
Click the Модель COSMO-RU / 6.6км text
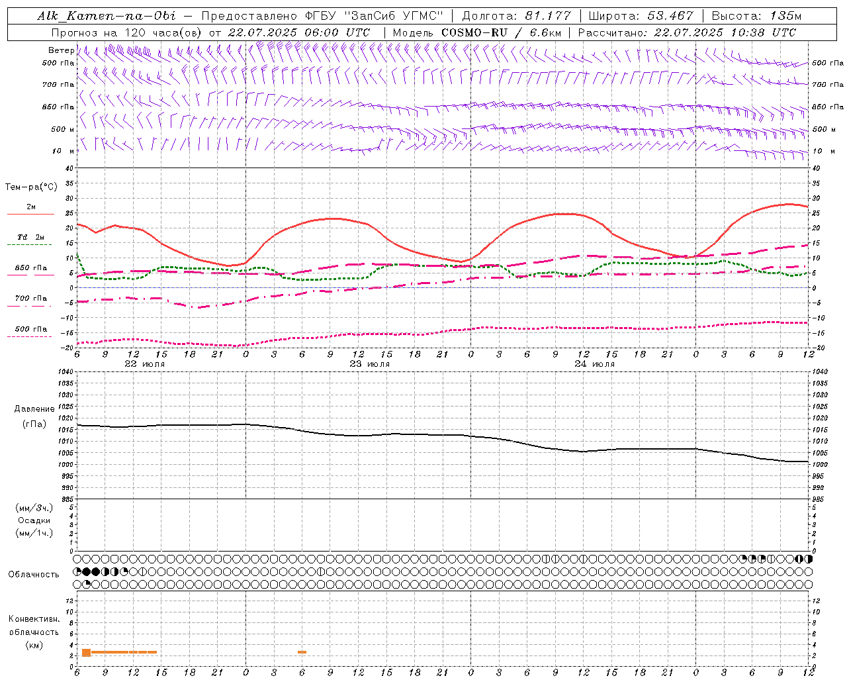click(x=476, y=32)
